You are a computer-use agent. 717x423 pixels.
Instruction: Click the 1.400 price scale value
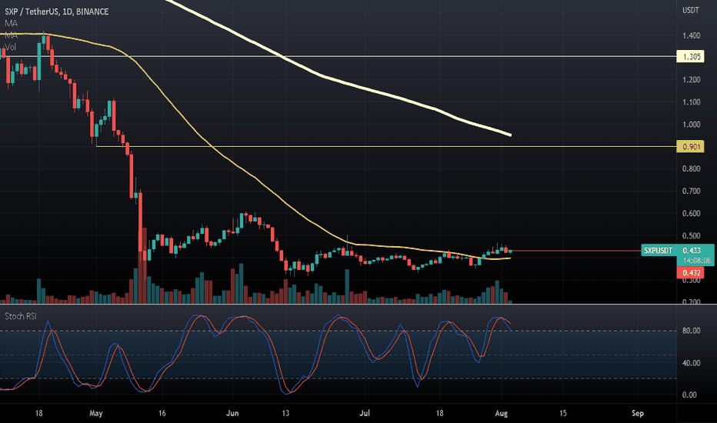(x=691, y=35)
